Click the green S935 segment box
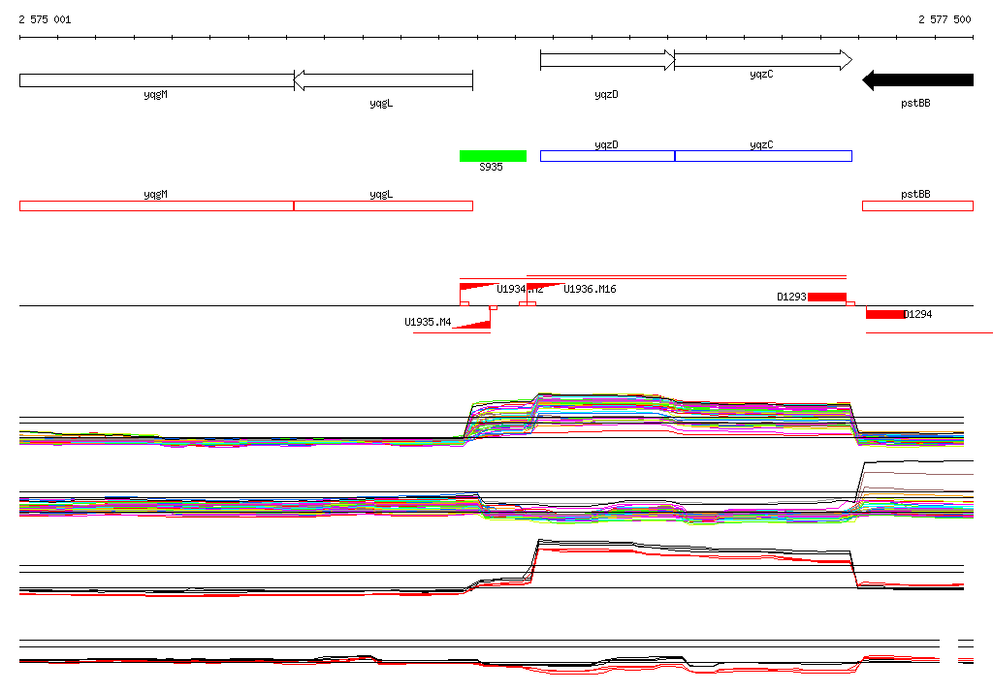Viewport: 993px width, 692px height. click(x=493, y=156)
